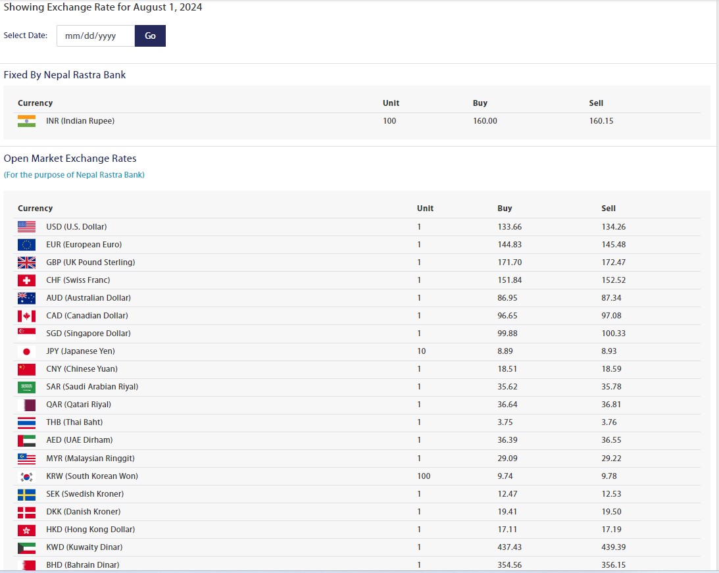Screen dimensions: 719x573
Task: Click the U.S. flag icon
Action: point(27,227)
